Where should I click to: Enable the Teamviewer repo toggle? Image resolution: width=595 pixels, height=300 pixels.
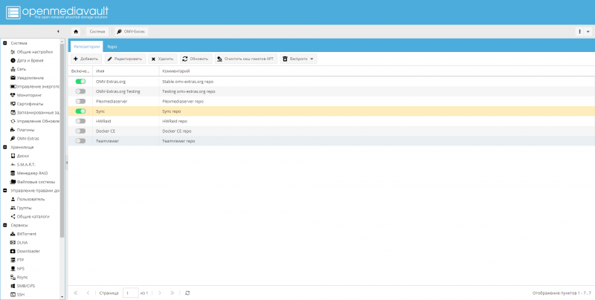coord(80,140)
